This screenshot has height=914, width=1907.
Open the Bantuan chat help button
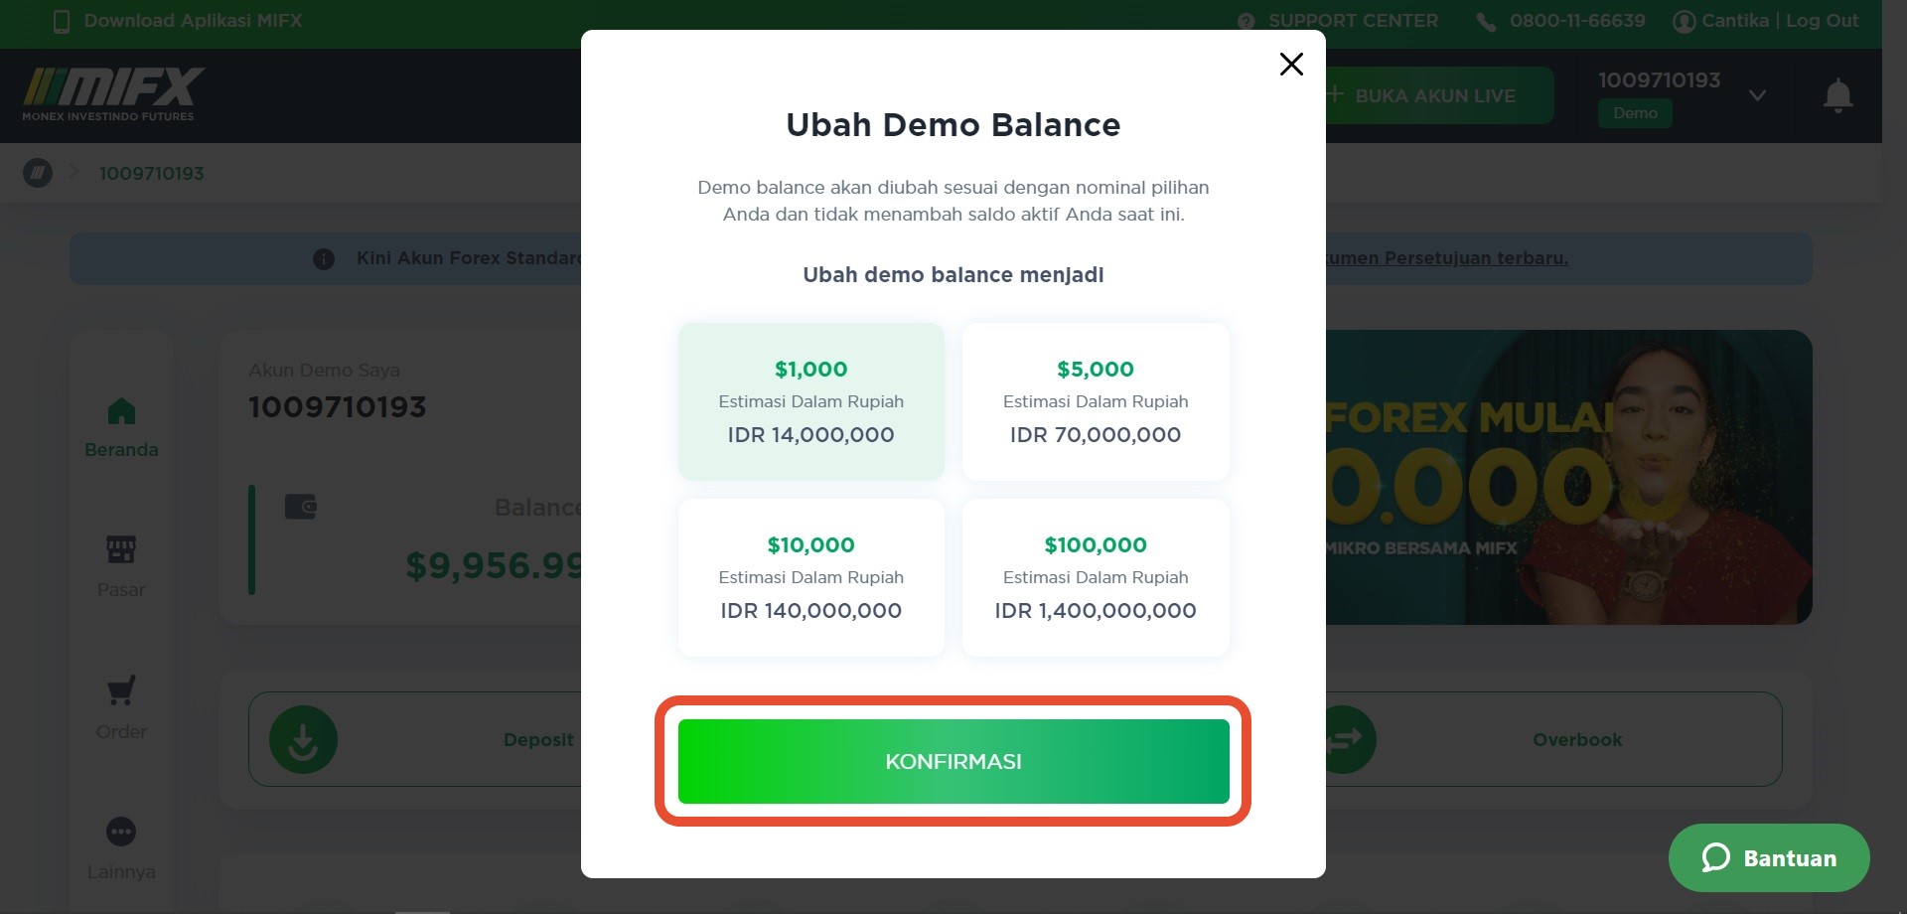click(x=1769, y=857)
